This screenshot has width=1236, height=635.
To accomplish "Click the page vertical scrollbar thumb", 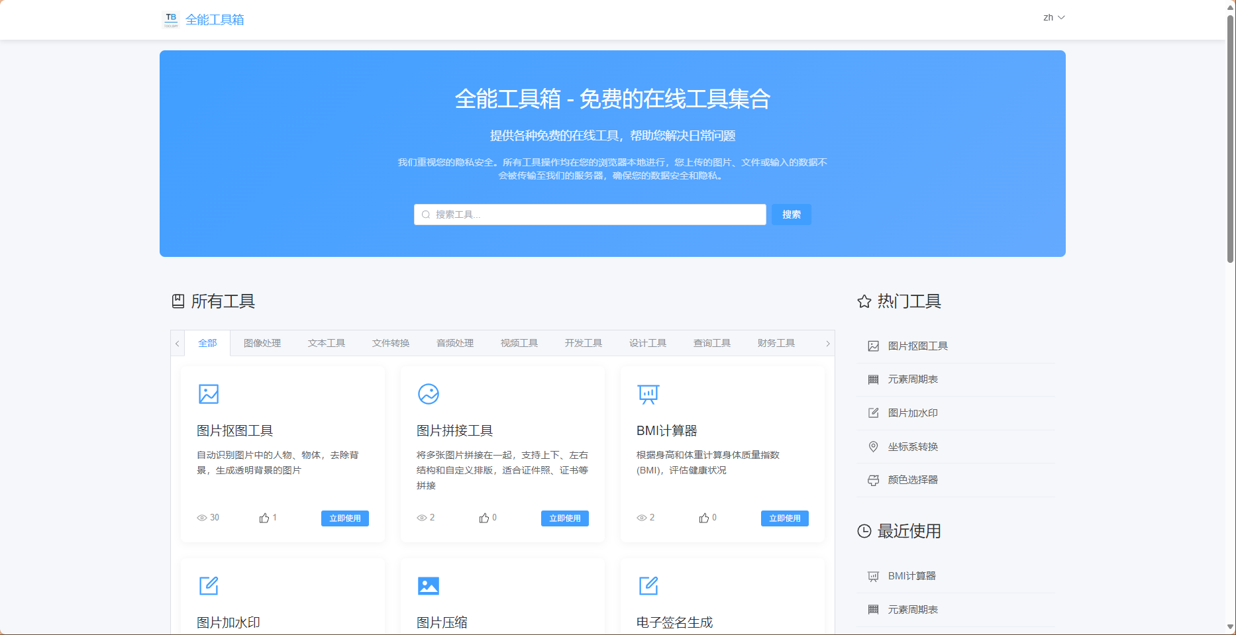I will point(1230,139).
